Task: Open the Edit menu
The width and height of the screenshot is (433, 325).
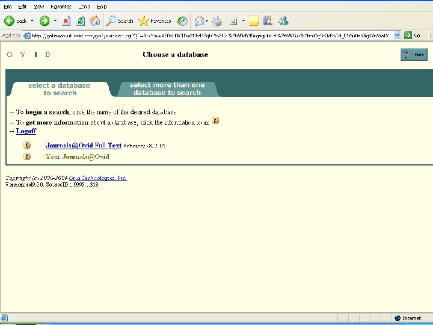Action: click(22, 7)
